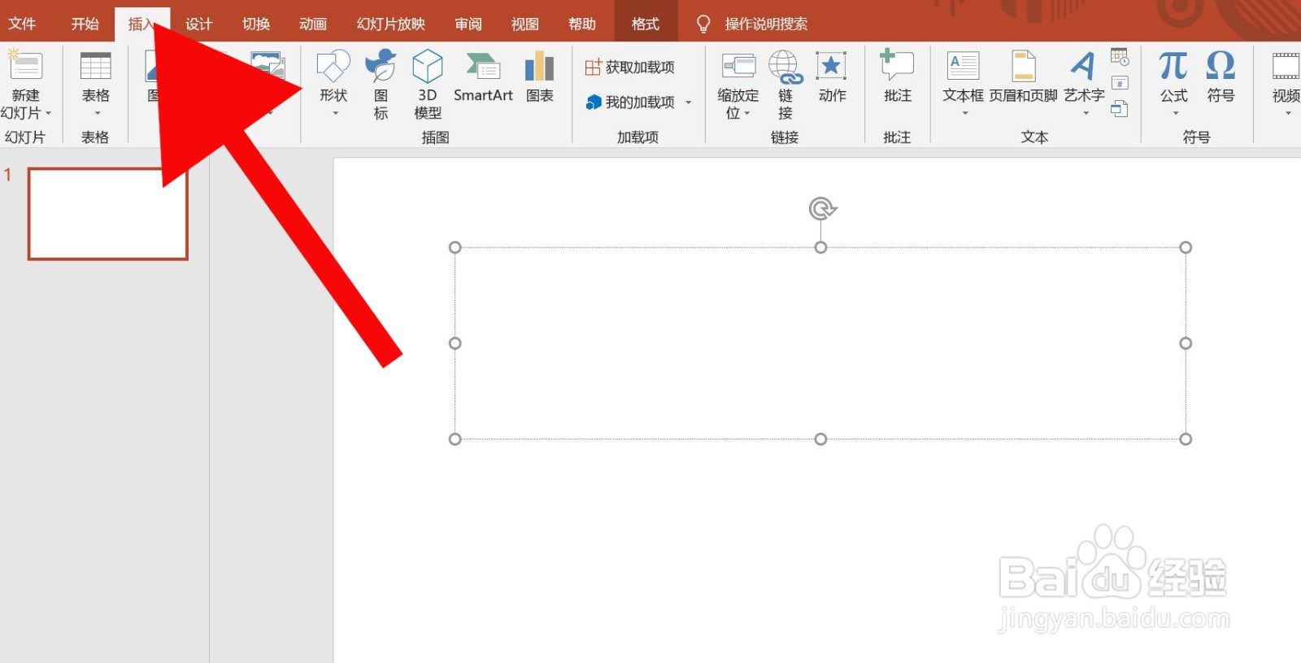Screen dimensions: 1301x663
Task: Switch to the 审阅 (Review) tab
Action: pyautogui.click(x=468, y=24)
